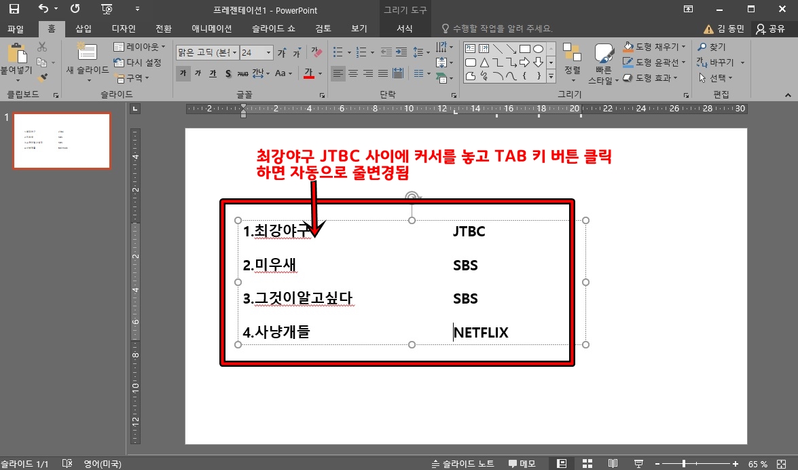The width and height of the screenshot is (798, 470).
Task: Click the 다시 설정 reset button
Action: 137,62
